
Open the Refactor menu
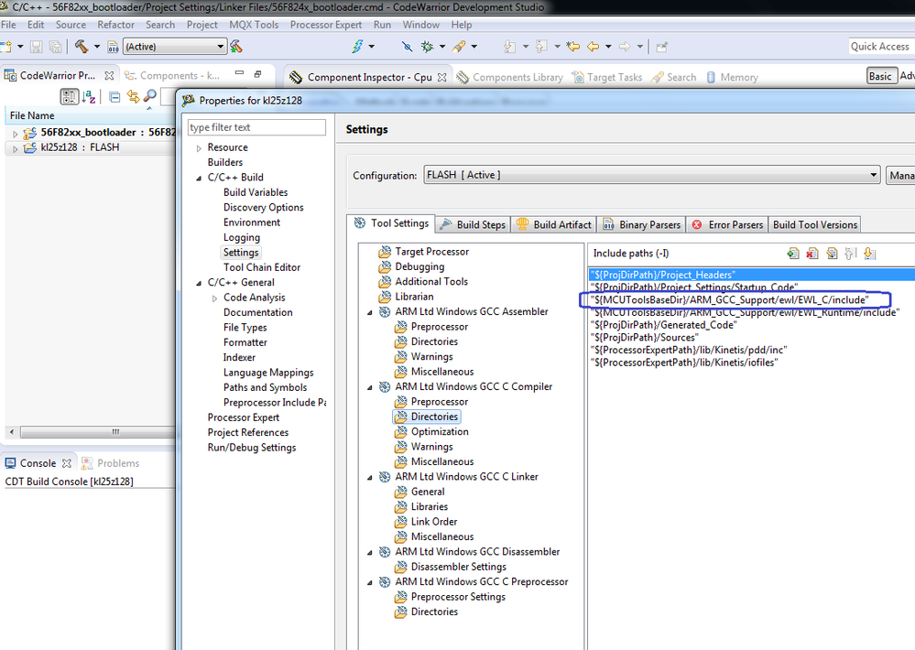[115, 25]
